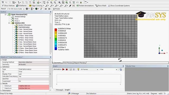
Task: Stop the animation
Action: (67, 69)
